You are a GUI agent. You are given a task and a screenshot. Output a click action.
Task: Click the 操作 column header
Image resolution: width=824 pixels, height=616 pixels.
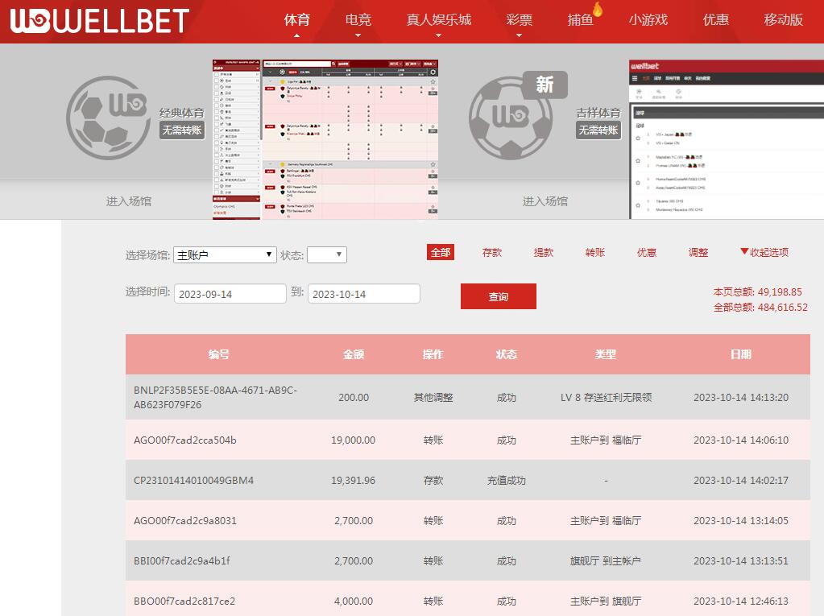(x=433, y=354)
